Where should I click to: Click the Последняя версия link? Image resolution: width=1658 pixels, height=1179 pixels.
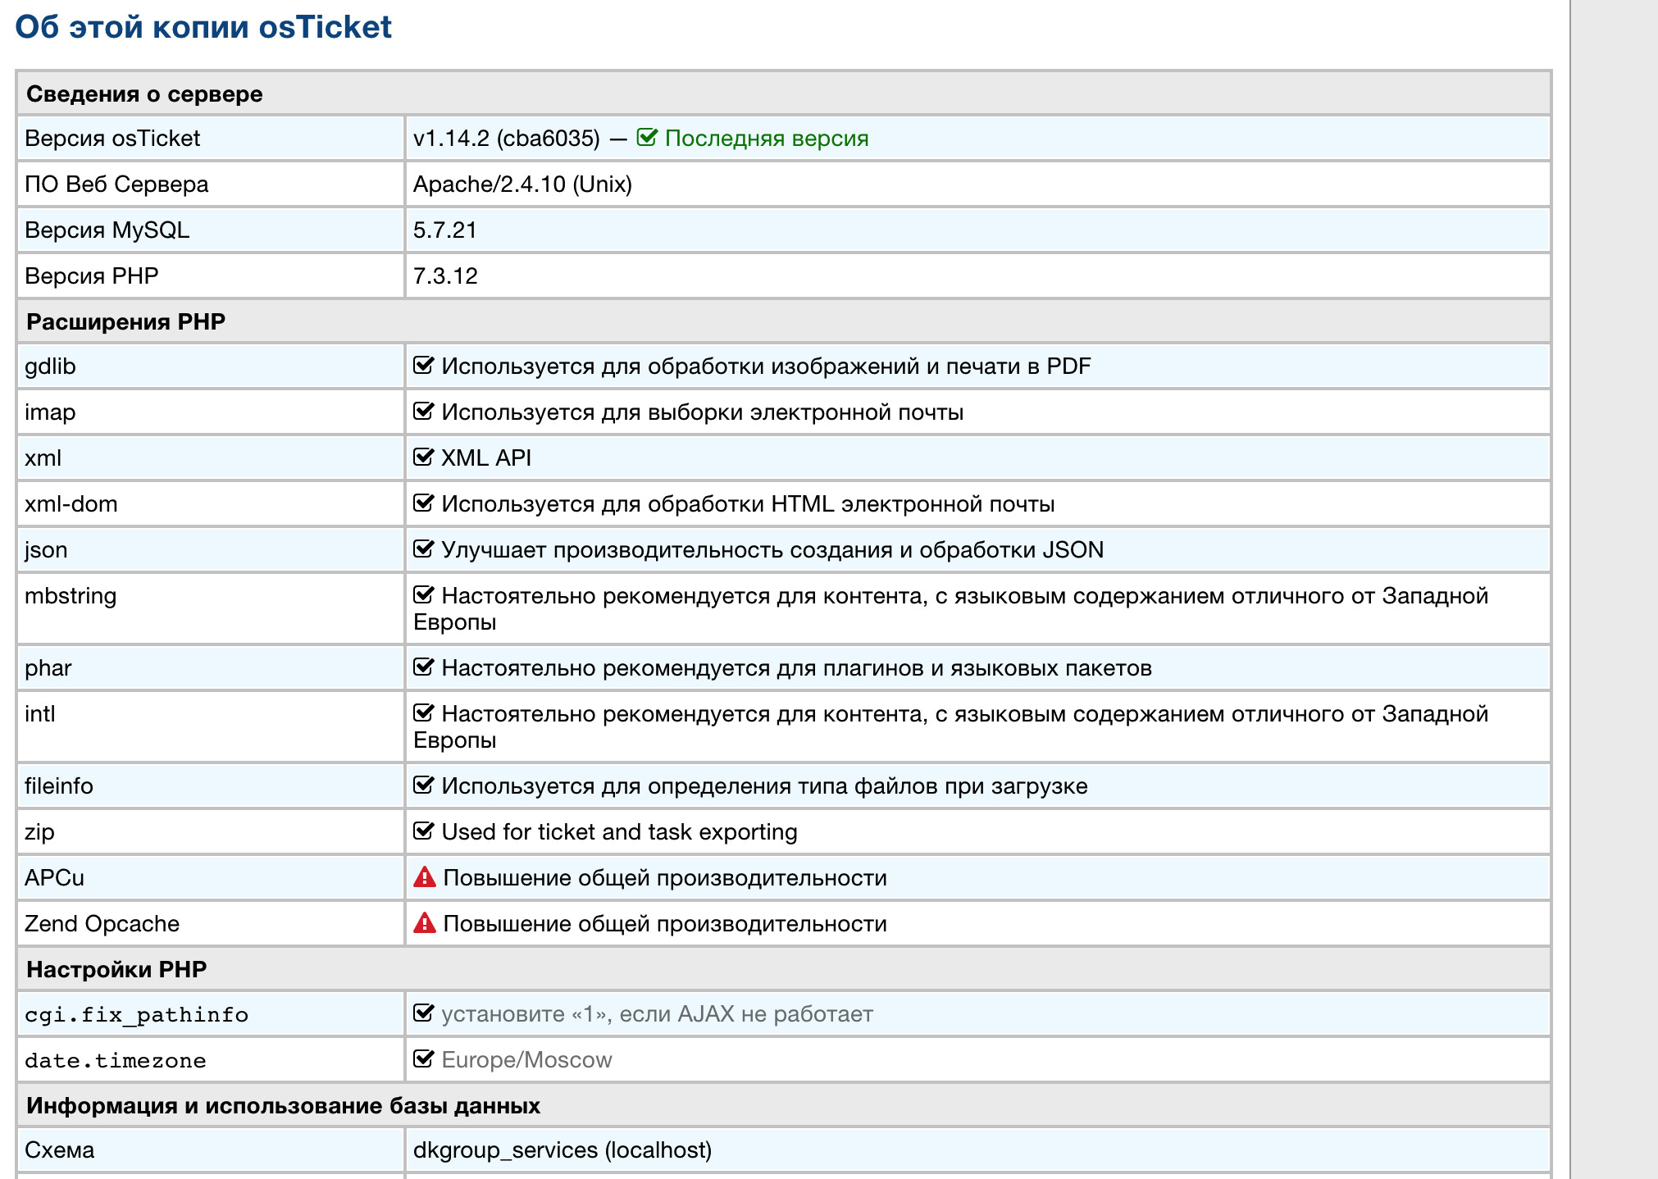coord(766,138)
